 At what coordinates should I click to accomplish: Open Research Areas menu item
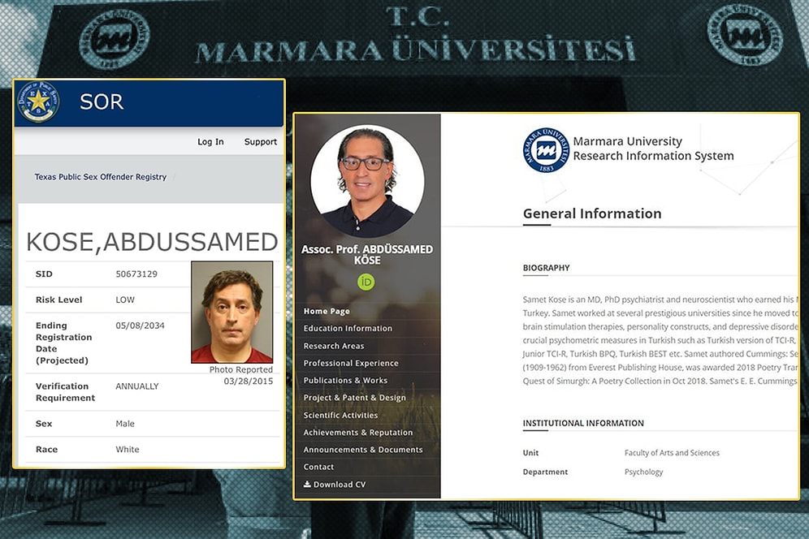coord(334,346)
